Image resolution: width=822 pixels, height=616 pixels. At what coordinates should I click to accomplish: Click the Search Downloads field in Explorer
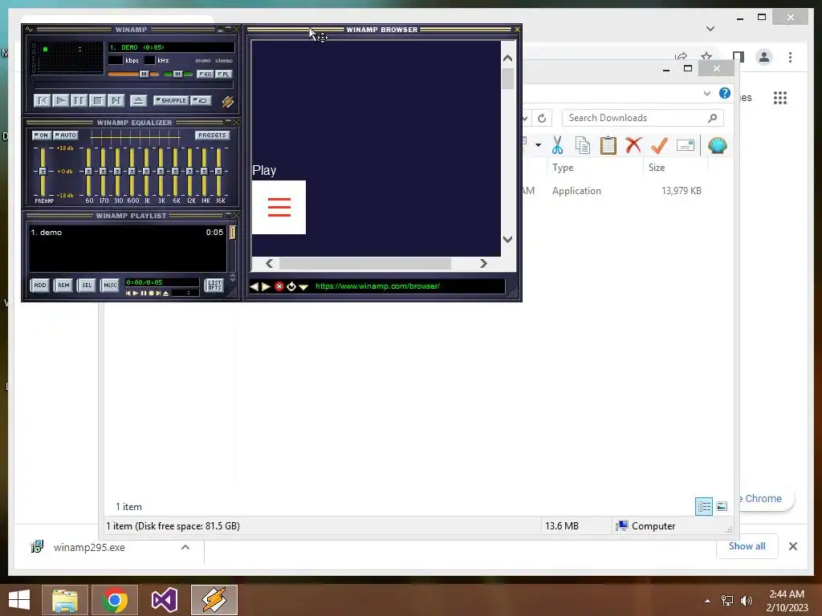[x=643, y=118]
